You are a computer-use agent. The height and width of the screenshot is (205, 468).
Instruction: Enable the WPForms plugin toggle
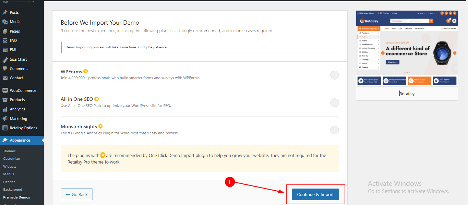click(x=335, y=75)
